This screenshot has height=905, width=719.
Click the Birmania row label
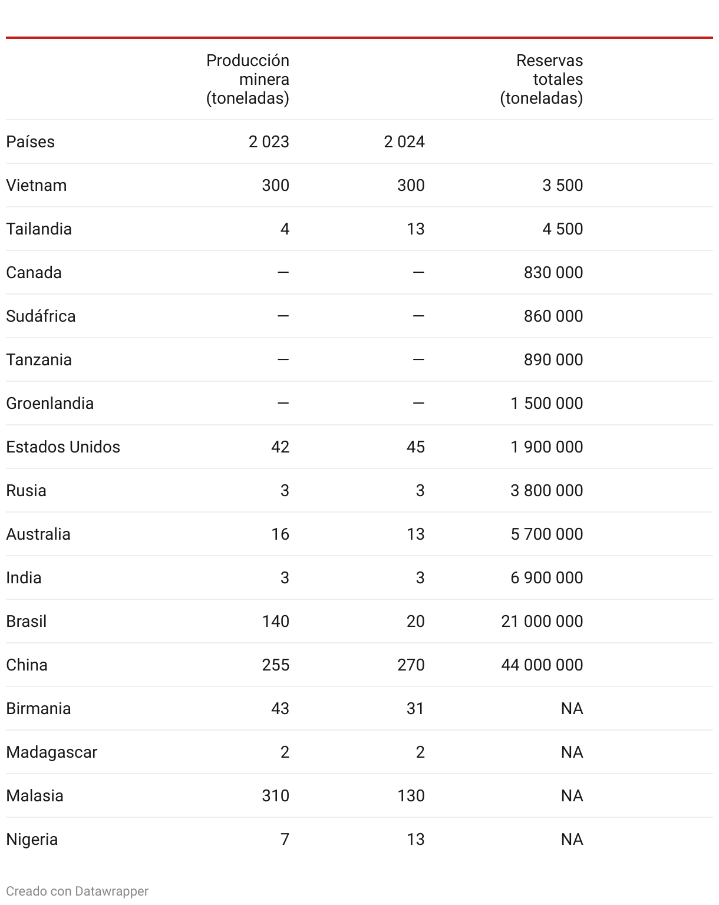click(x=38, y=708)
